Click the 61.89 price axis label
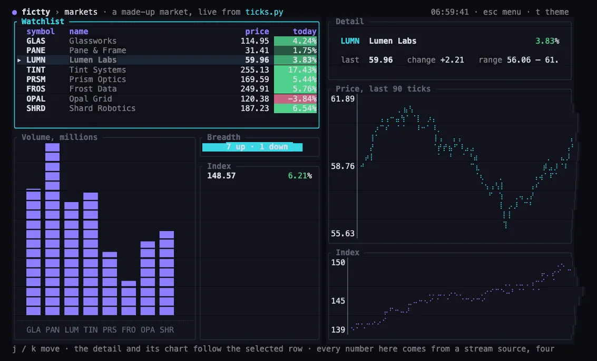 click(342, 98)
